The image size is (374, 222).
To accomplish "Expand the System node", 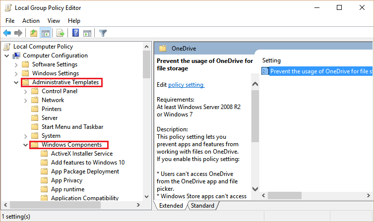I will pos(25,136).
